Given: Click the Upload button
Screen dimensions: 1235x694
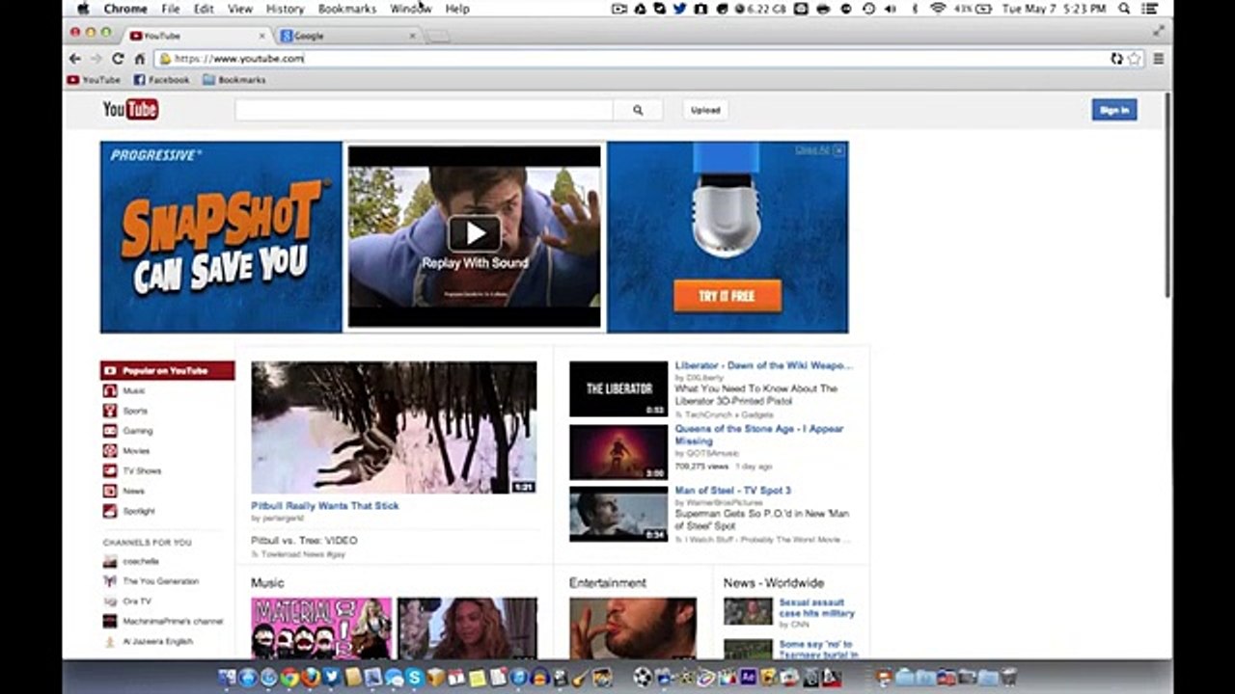Looking at the screenshot, I should (705, 110).
